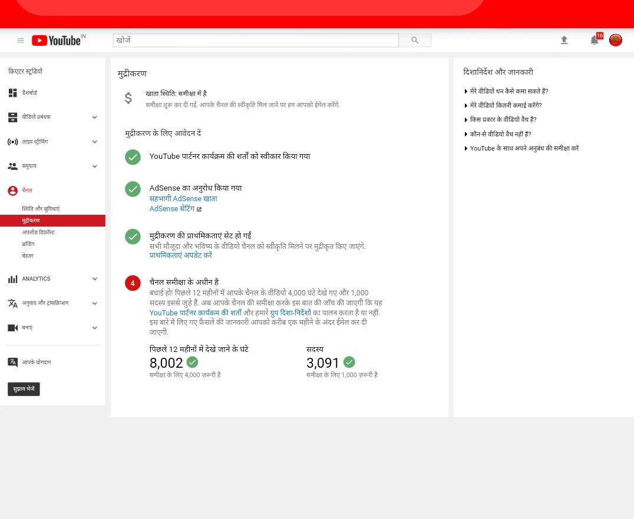The height and width of the screenshot is (519, 634).
Task: Click the Analytics bar chart icon
Action: pyautogui.click(x=13, y=279)
